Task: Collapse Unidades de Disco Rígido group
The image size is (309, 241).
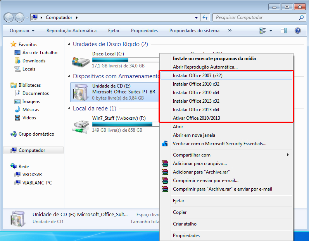Action: coord(69,44)
